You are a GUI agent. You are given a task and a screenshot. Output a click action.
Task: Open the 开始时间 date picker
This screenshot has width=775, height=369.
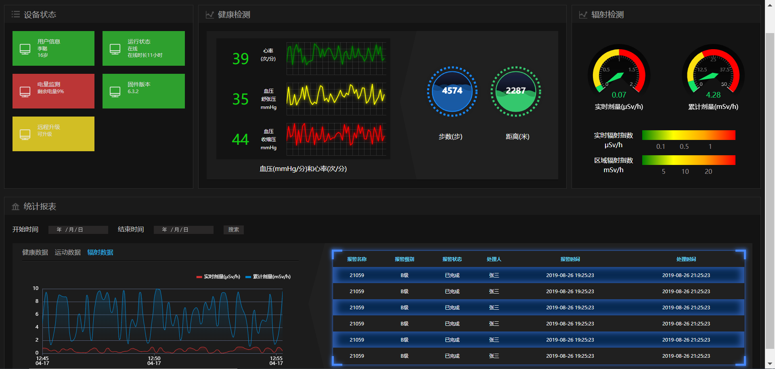point(78,230)
